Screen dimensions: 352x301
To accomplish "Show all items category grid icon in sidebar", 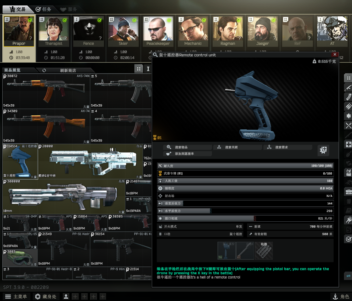I will (x=348, y=78).
